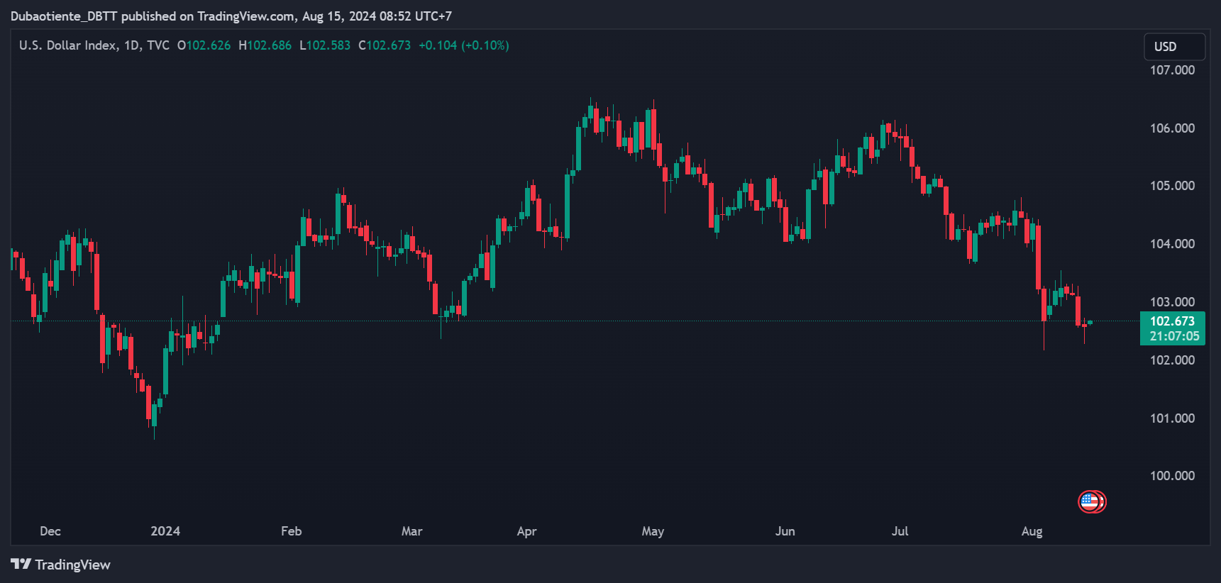Click the 21:07:05 countdown timer label
The height and width of the screenshot is (583, 1221).
[1175, 337]
